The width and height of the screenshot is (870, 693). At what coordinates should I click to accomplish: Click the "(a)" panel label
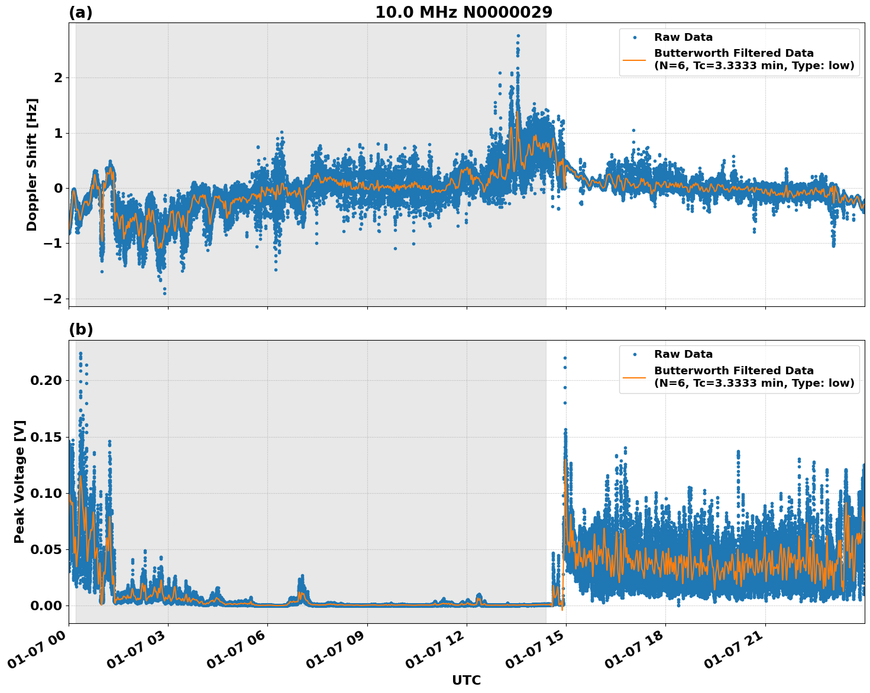click(81, 12)
